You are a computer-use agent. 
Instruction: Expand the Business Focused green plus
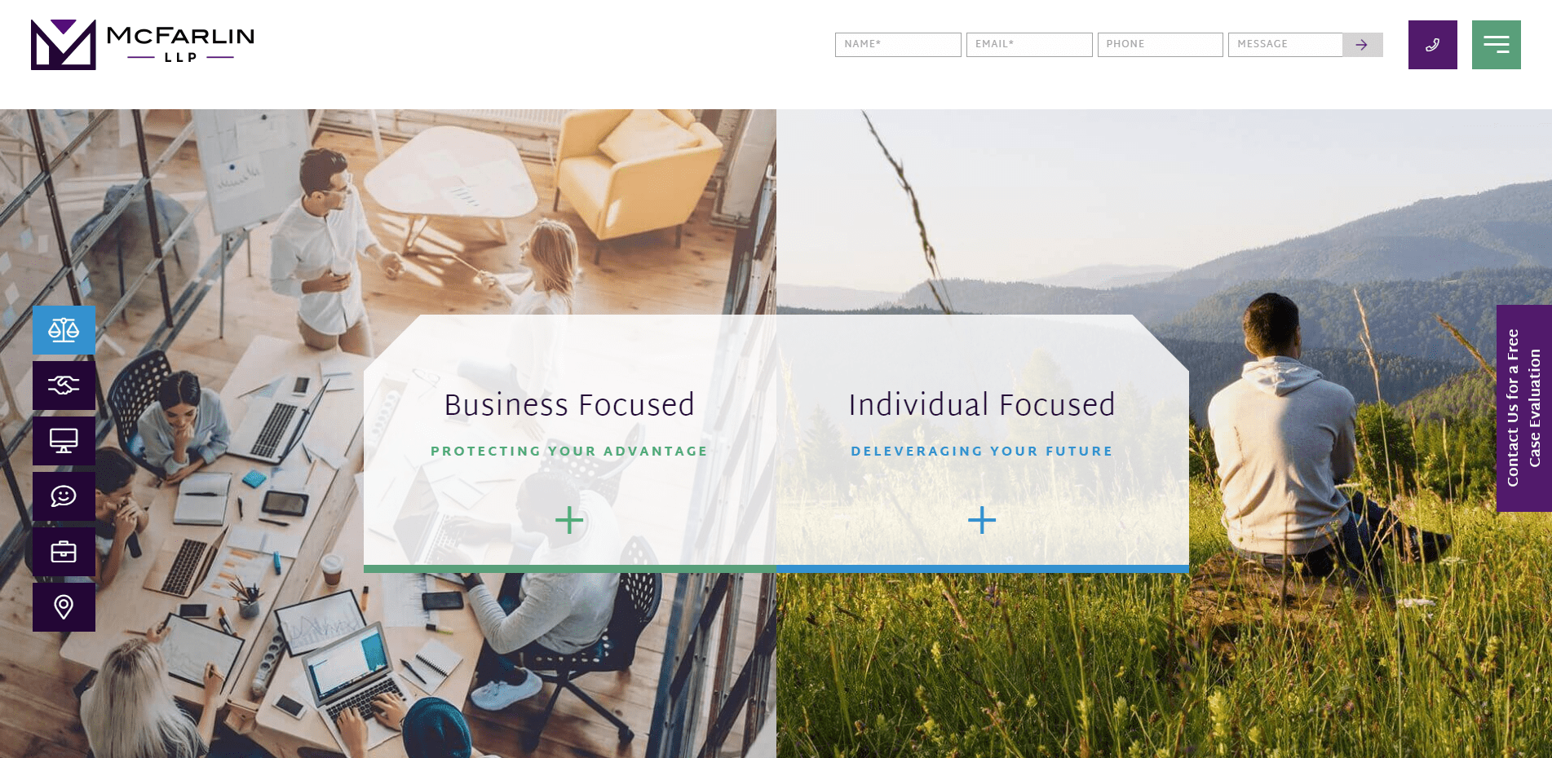569,520
